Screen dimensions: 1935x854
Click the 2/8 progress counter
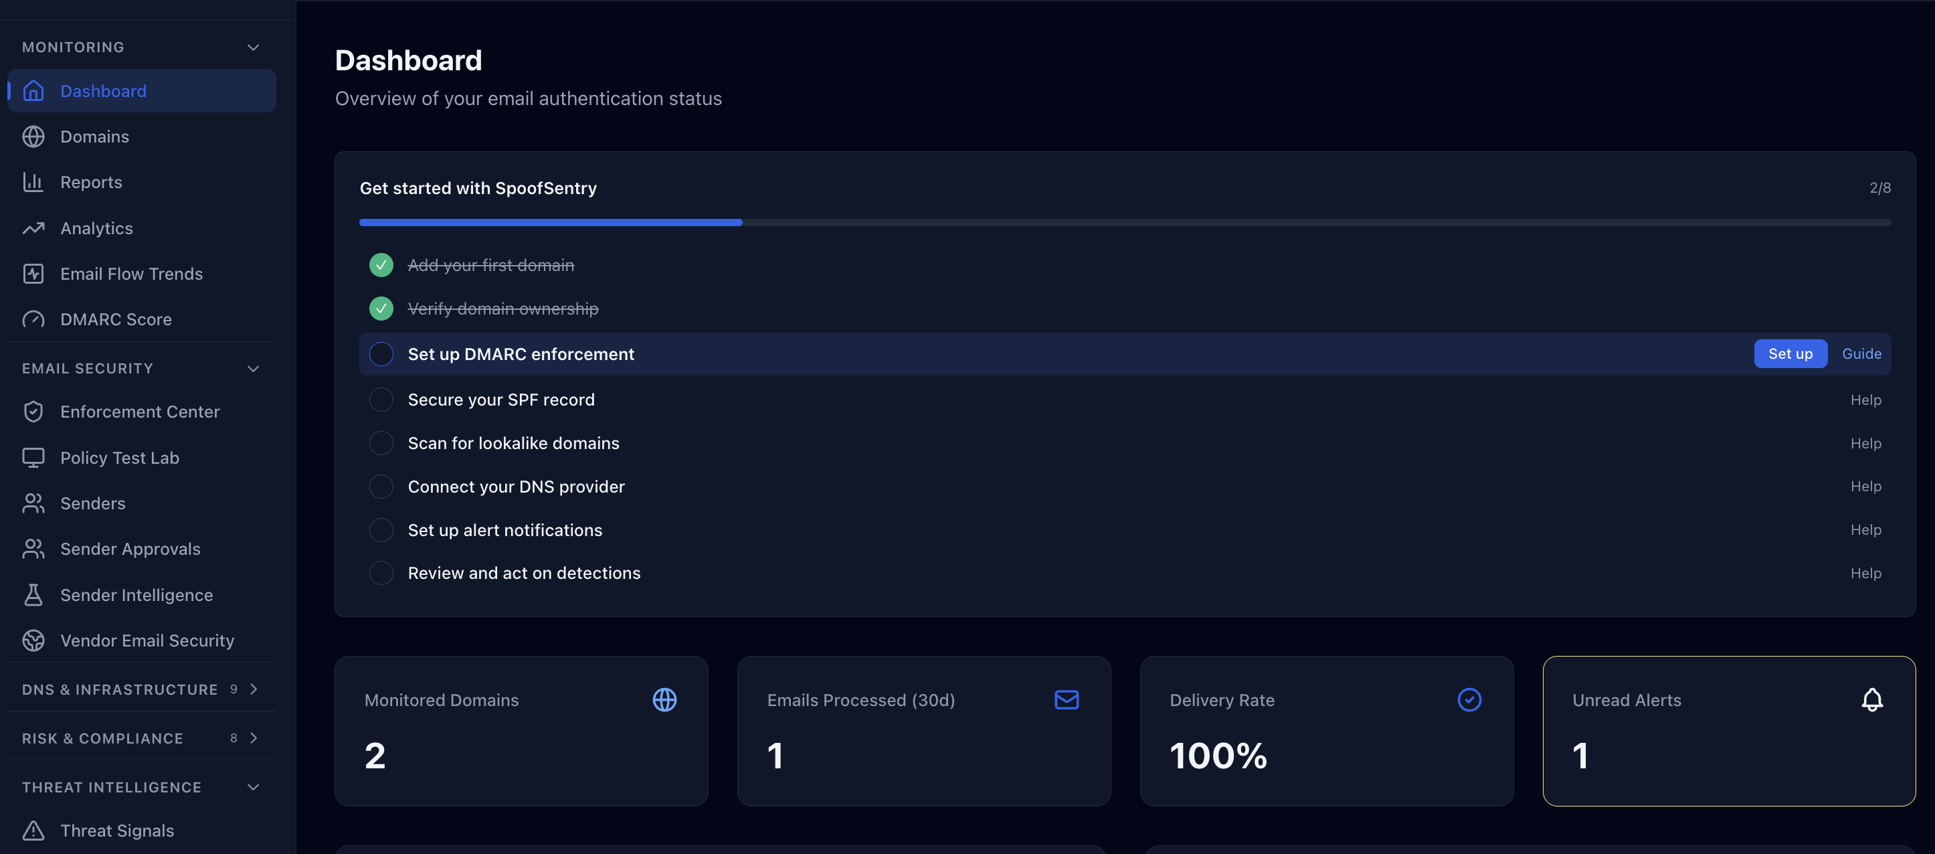[1879, 188]
